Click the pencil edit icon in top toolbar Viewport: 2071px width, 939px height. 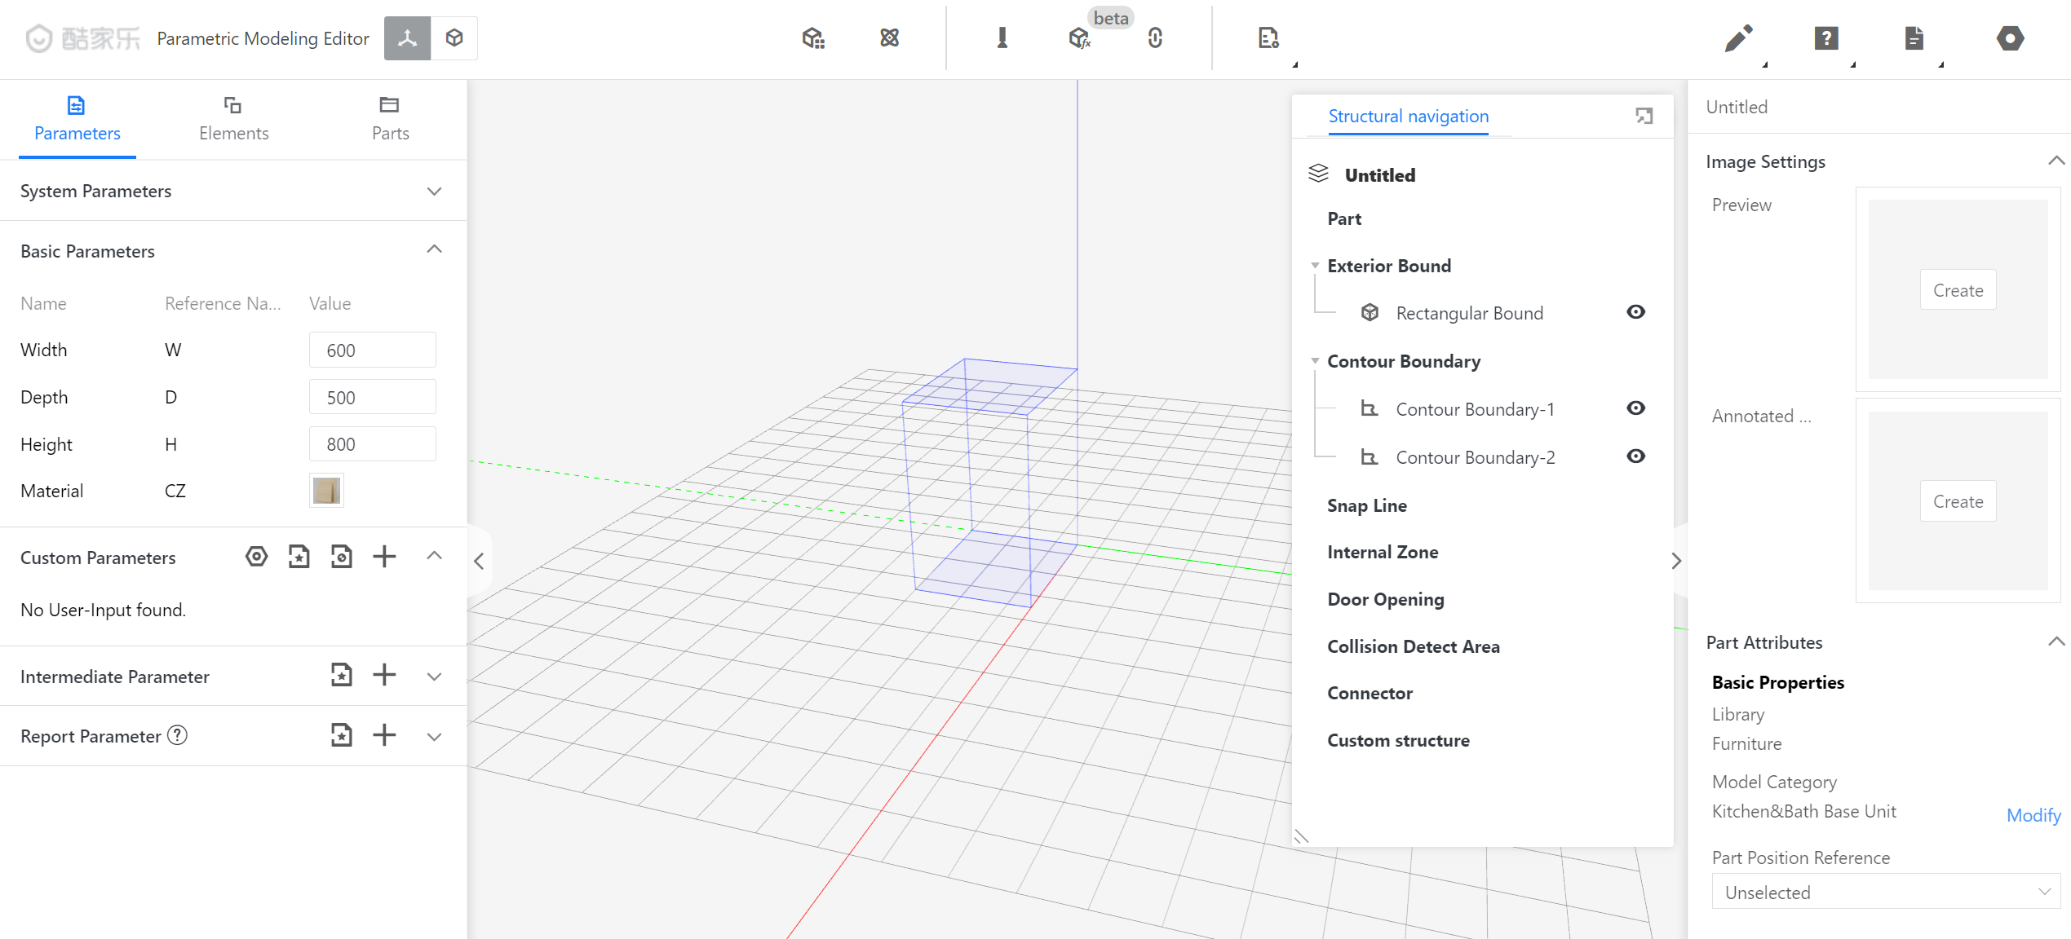(x=1737, y=38)
